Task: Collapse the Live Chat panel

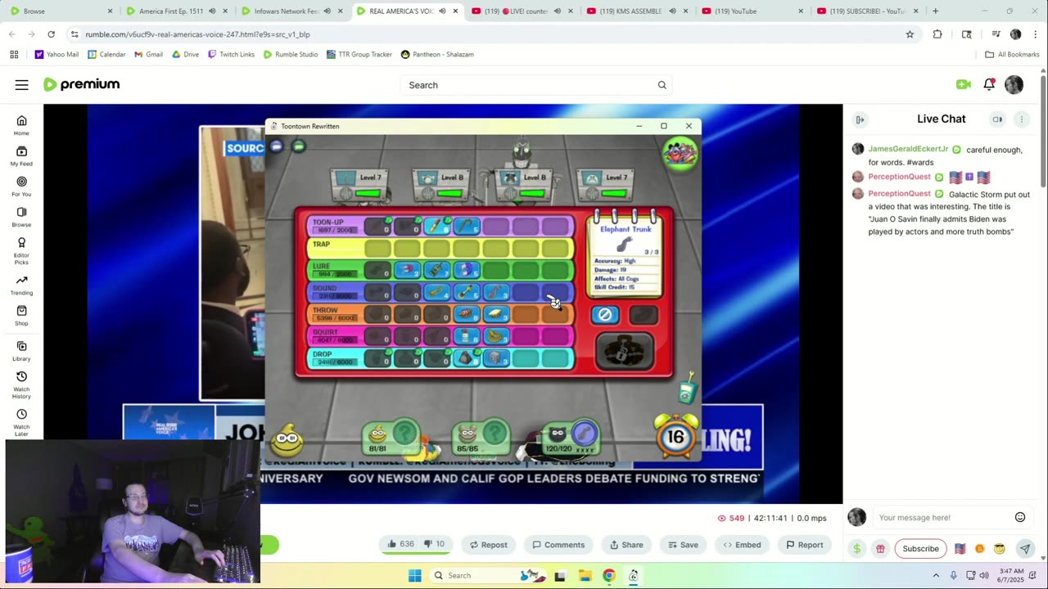Action: 860,119
